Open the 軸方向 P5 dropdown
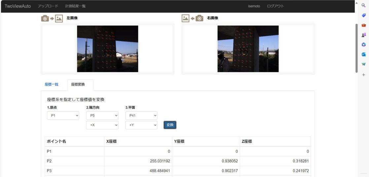369x177 pixels. click(x=102, y=115)
